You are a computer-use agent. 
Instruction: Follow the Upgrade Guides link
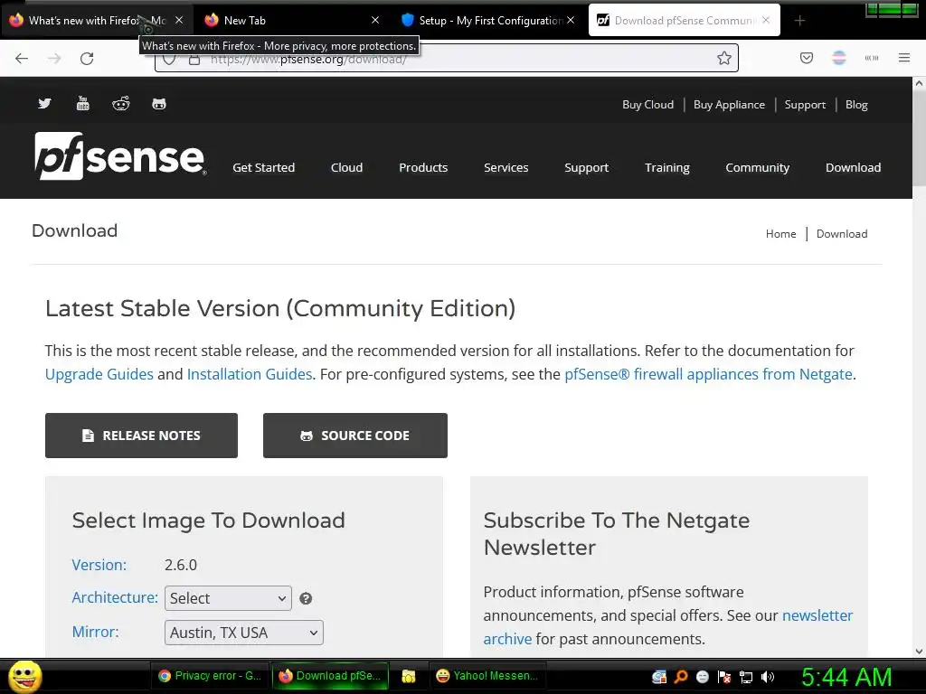pyautogui.click(x=99, y=374)
